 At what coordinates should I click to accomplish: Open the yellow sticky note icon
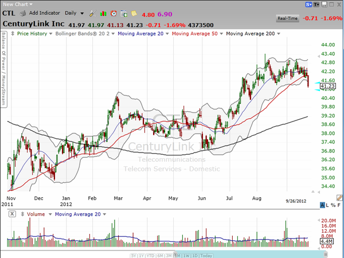tap(134, 14)
